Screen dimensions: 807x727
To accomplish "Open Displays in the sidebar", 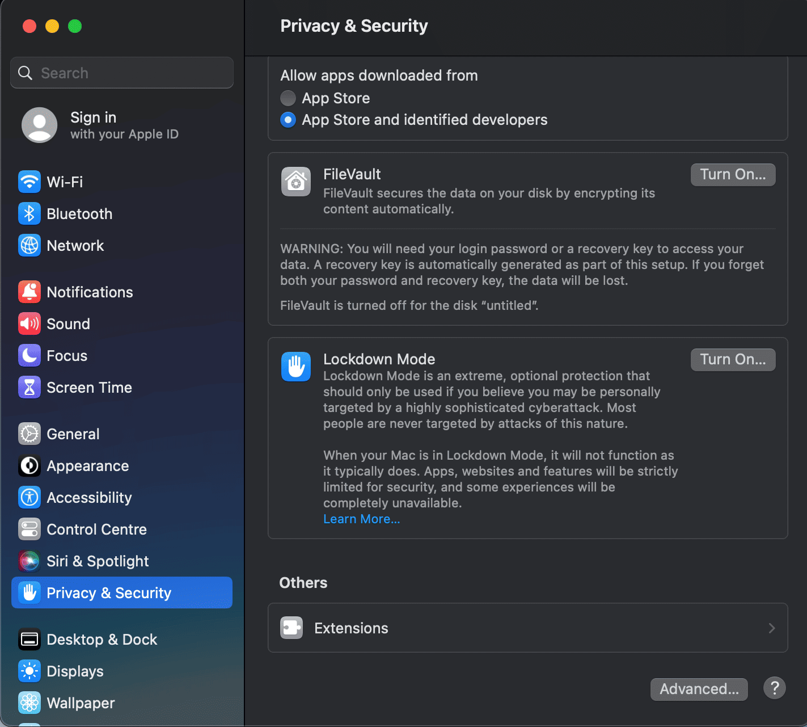I will point(122,671).
